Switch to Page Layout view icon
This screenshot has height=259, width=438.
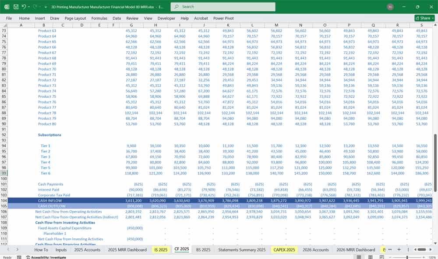(x=370, y=257)
